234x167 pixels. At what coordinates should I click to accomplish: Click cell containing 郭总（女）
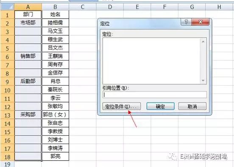56,115
